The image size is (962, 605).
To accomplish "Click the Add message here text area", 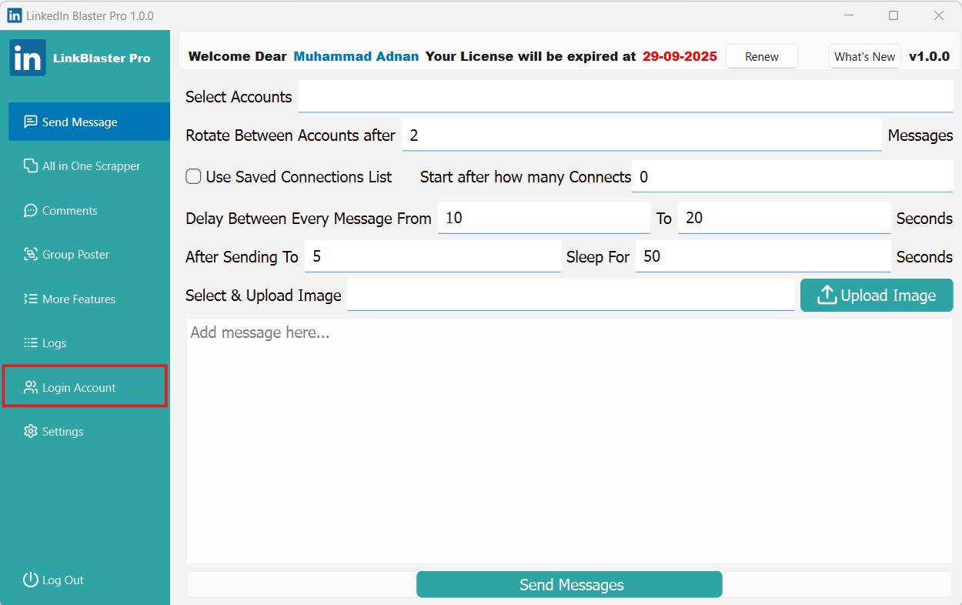I will click(x=570, y=439).
